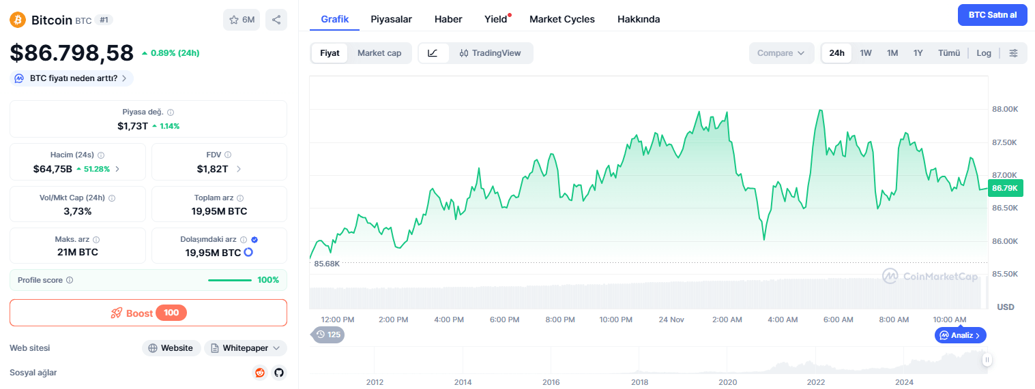
Task: Click the $1,73T market cap value
Action: (132, 126)
